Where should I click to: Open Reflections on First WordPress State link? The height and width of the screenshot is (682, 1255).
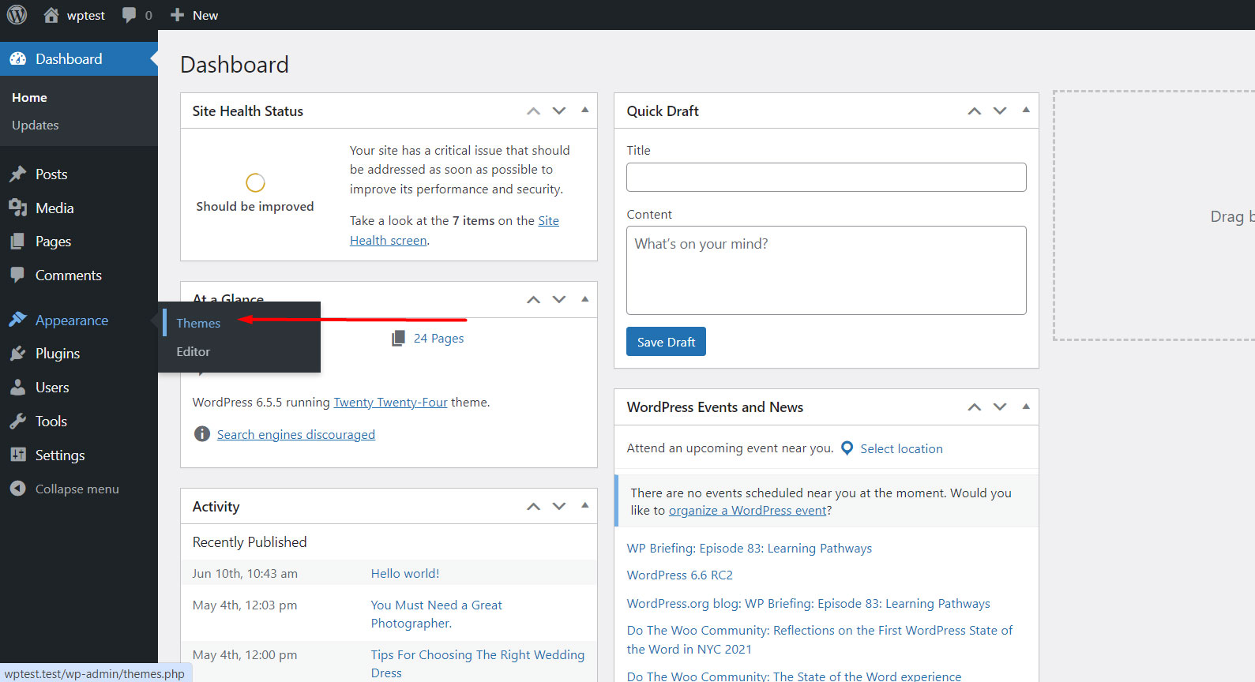(820, 639)
